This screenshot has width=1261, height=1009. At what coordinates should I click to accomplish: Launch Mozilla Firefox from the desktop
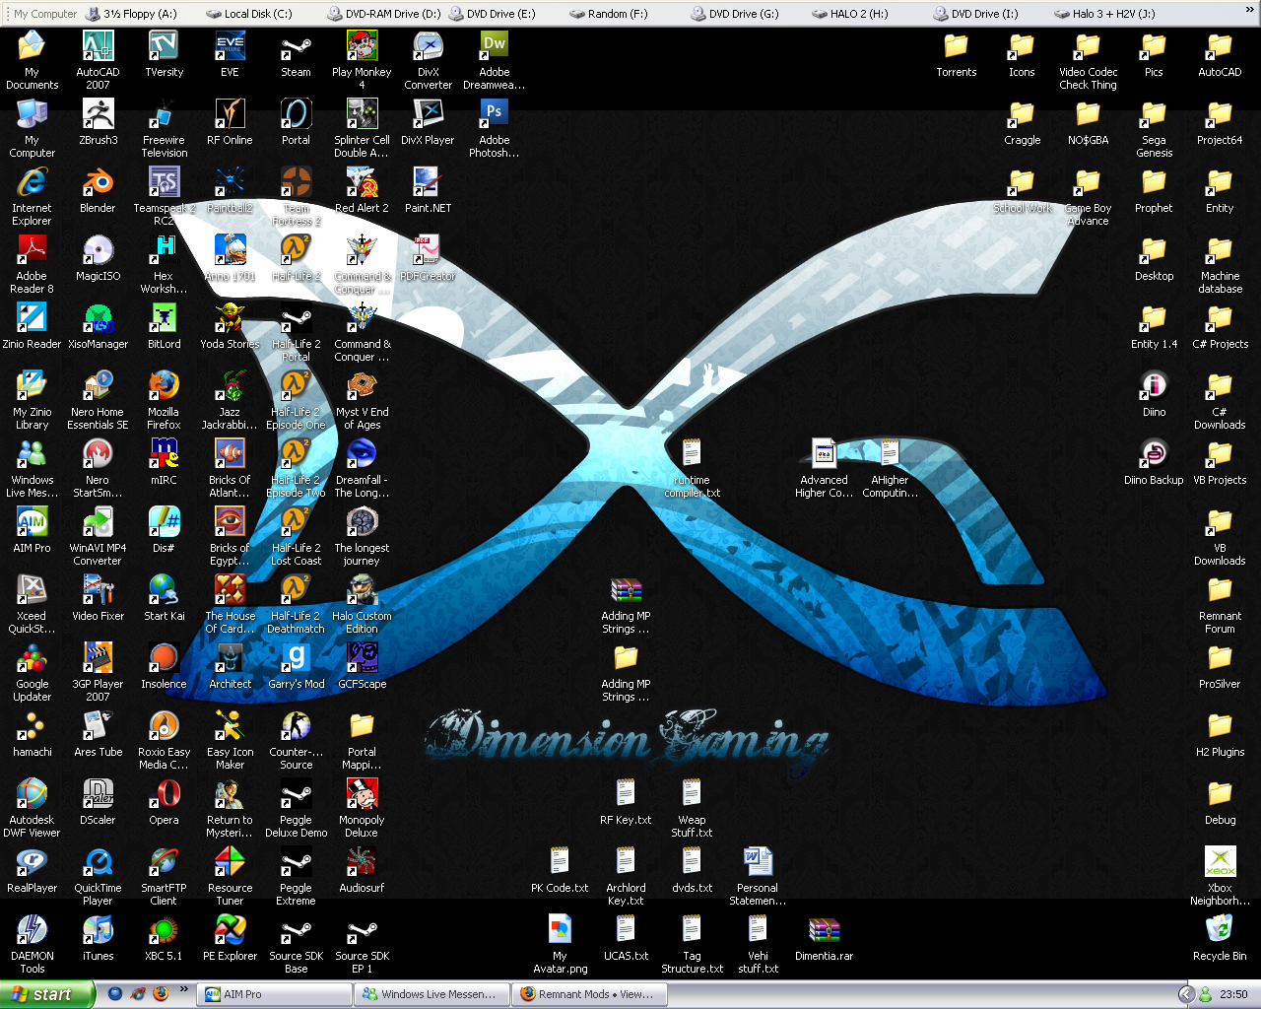[x=164, y=387]
